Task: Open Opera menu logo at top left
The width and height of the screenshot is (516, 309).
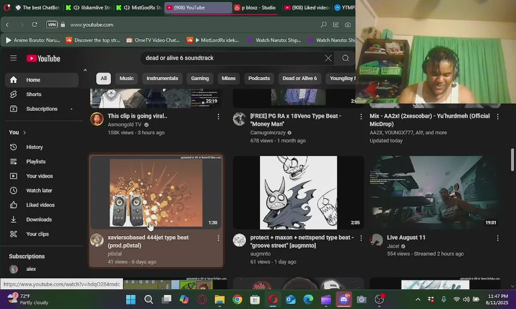Action: 6,7
